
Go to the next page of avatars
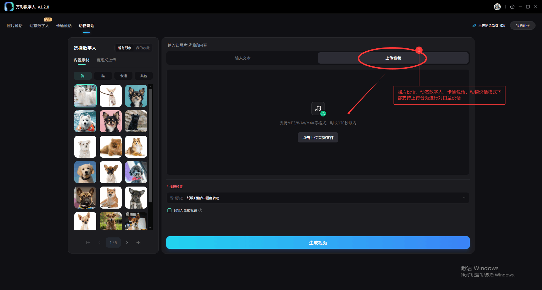click(127, 243)
